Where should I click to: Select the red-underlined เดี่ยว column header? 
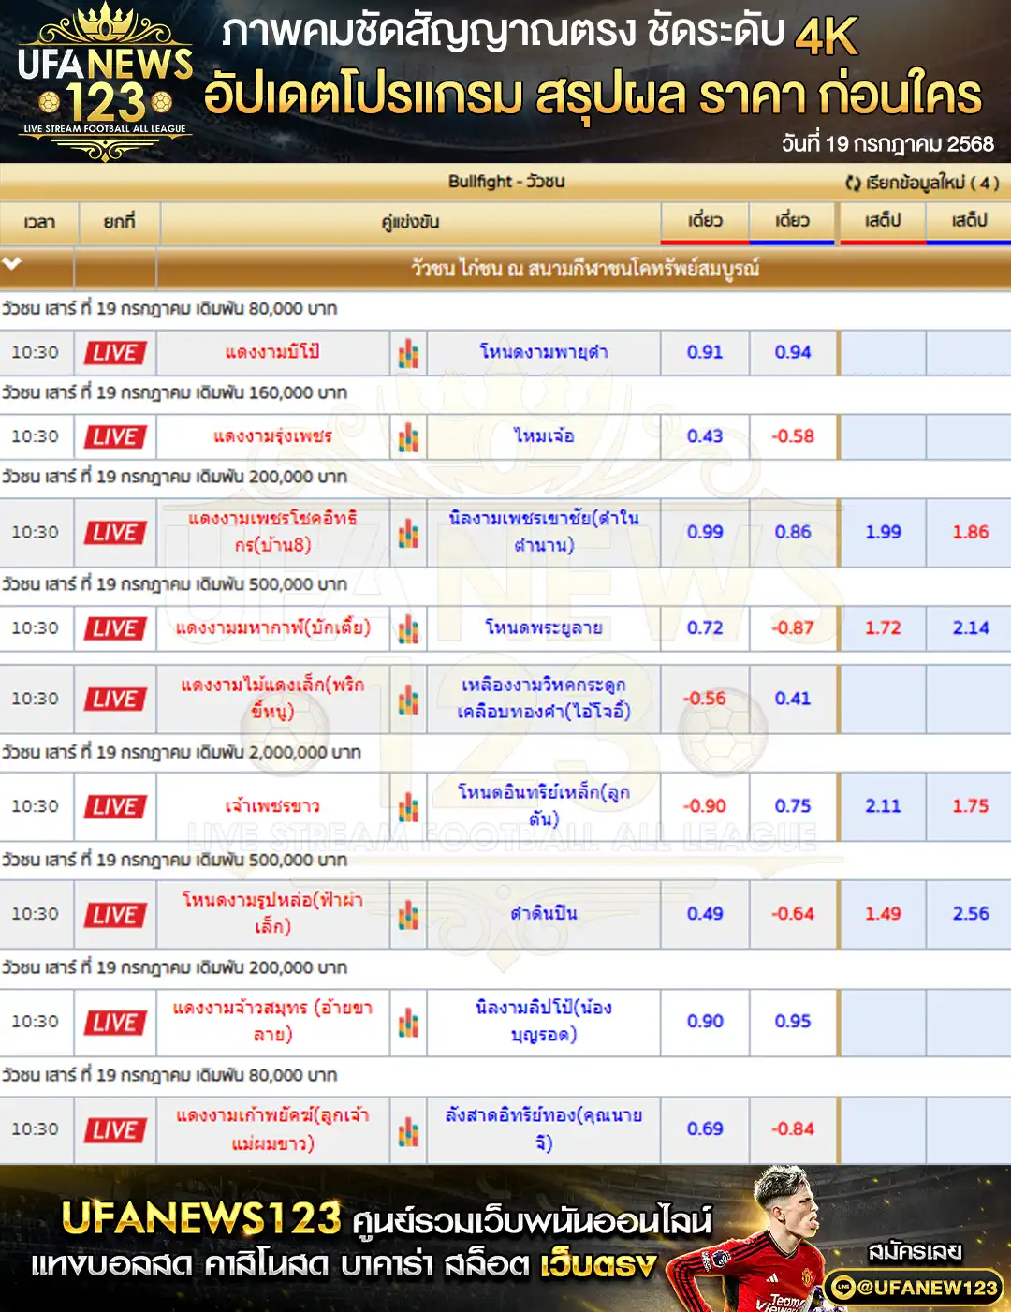(x=705, y=221)
